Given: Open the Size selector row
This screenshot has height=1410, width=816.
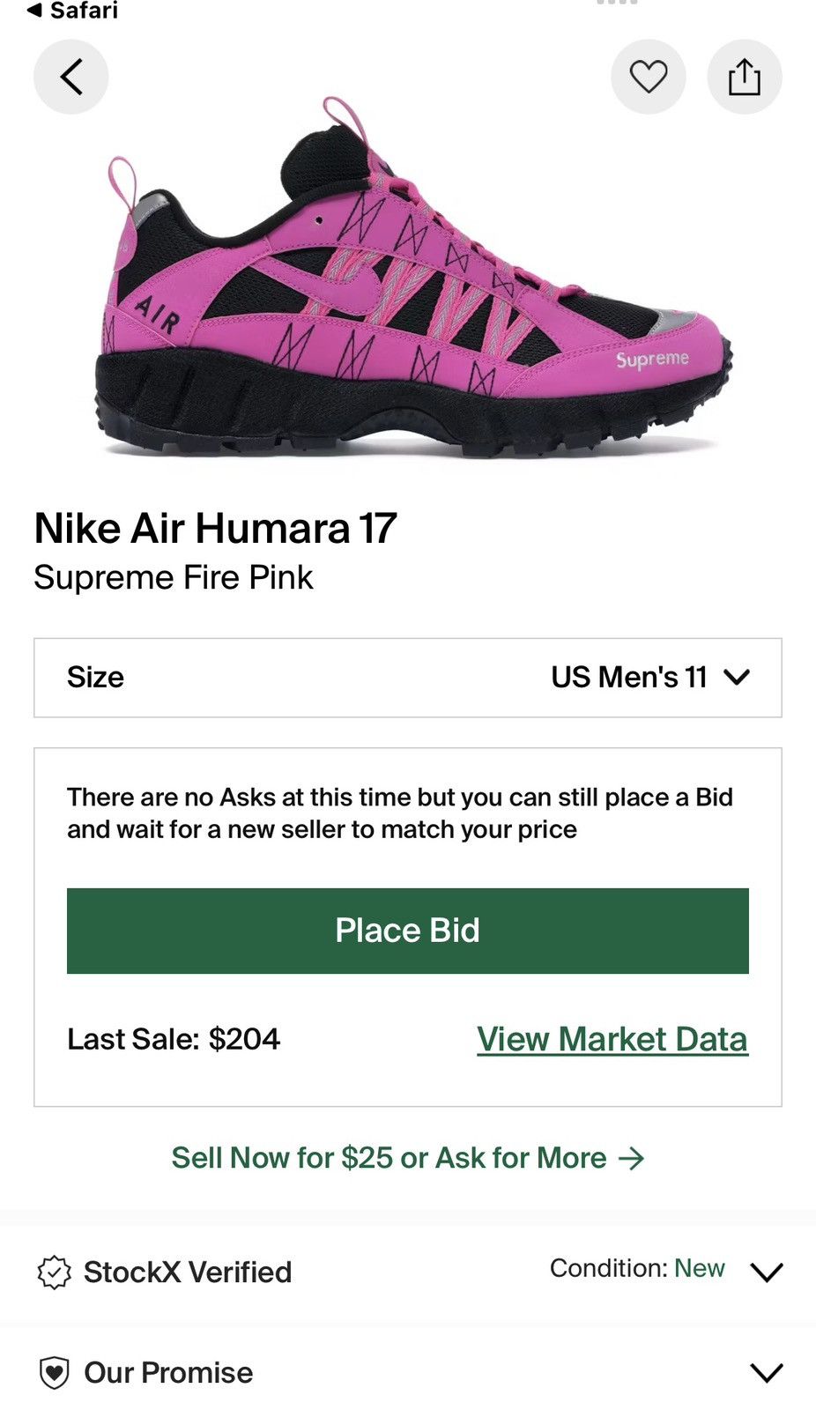Looking at the screenshot, I should tap(407, 677).
